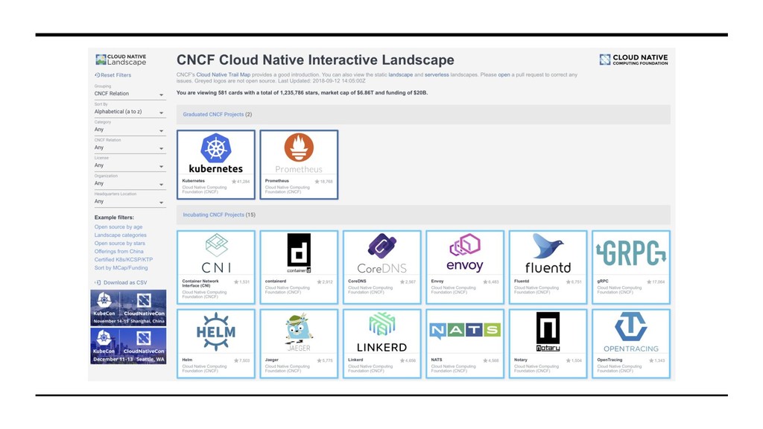Click the Graduated CNCF Projects heading link
The image size is (763, 429).
pos(213,114)
